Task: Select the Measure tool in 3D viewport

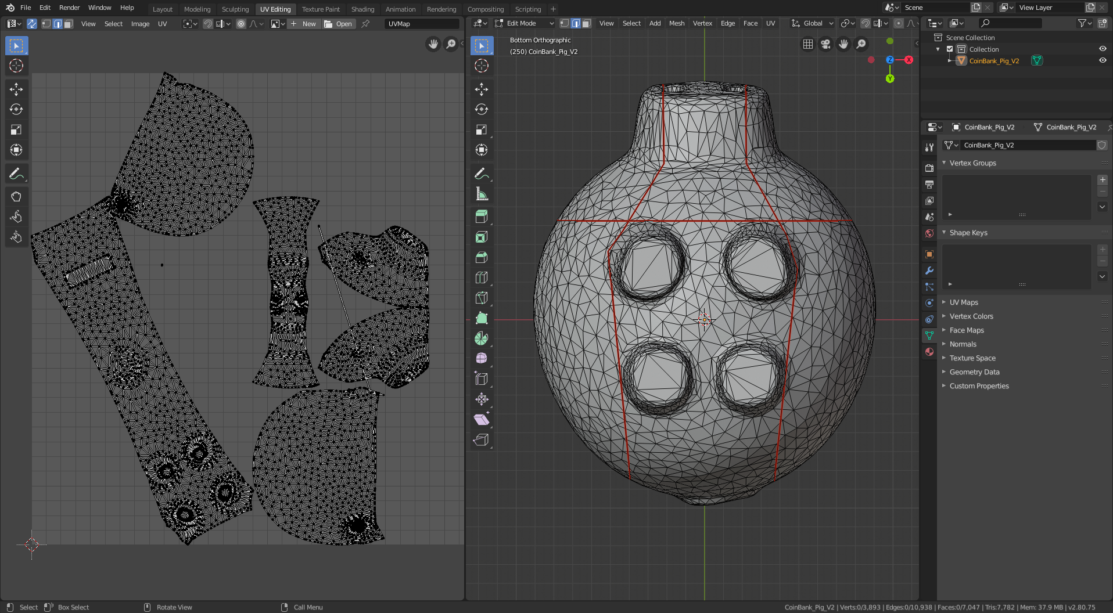Action: tap(481, 194)
